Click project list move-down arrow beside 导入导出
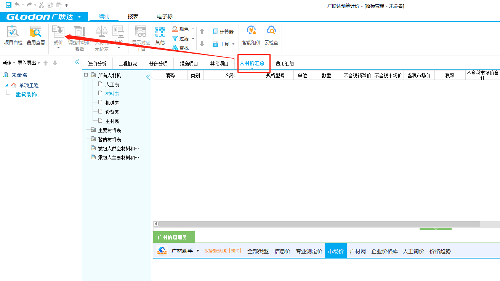The height and width of the screenshot is (281, 500). [55, 63]
